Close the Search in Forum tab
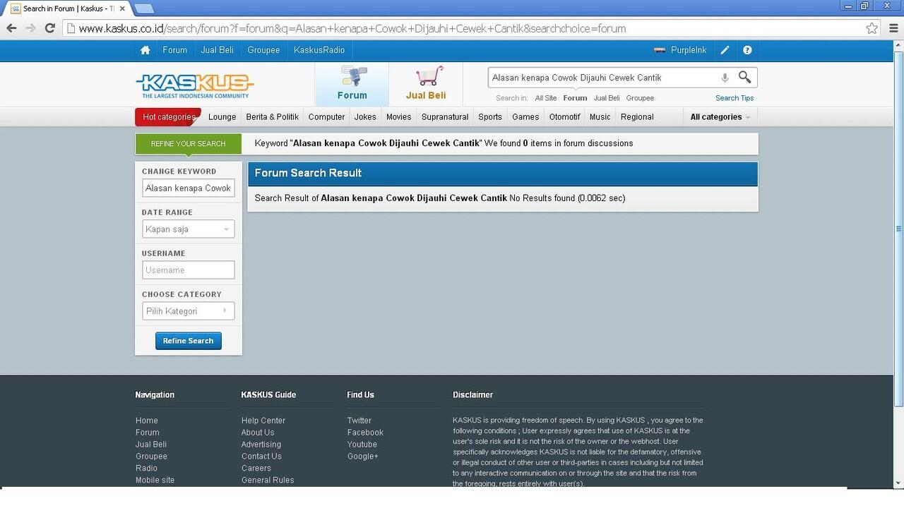Image resolution: width=904 pixels, height=508 pixels. click(122, 8)
